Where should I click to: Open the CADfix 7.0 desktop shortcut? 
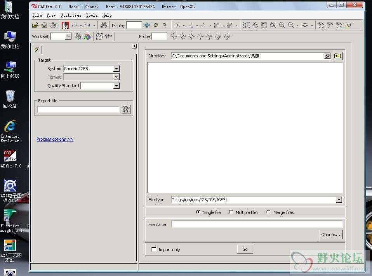(10, 159)
